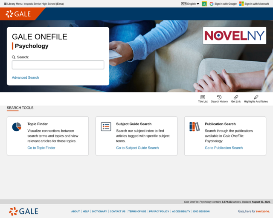
Task: Click the Publication Search books icon
Action: click(x=195, y=126)
